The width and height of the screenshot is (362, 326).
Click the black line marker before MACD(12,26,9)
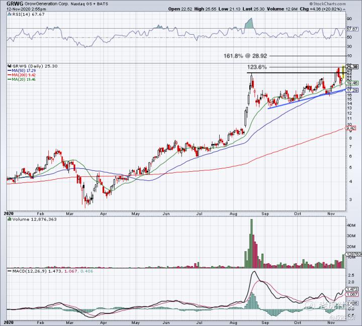click(x=10, y=271)
